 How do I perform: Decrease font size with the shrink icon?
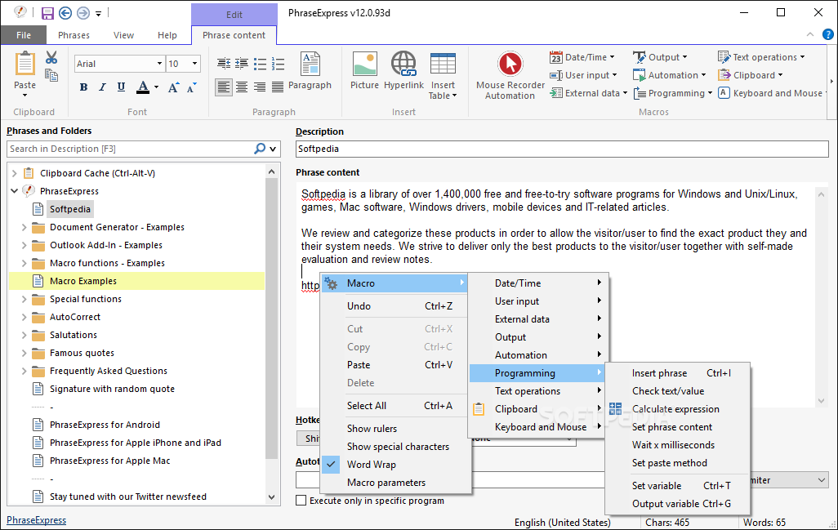point(191,87)
